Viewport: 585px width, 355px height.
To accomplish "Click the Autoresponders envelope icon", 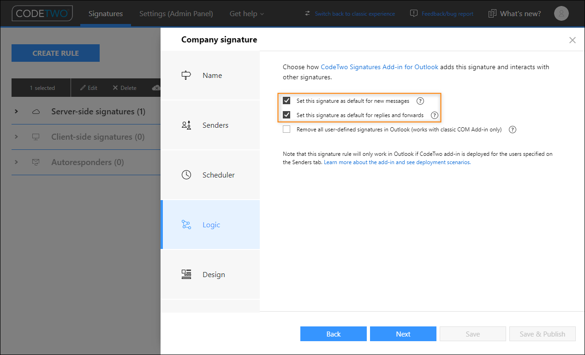I will pyautogui.click(x=36, y=162).
